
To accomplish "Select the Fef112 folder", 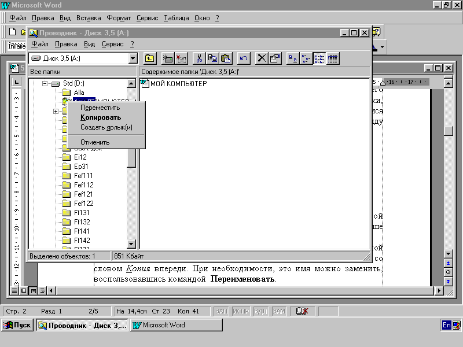I will [x=83, y=185].
